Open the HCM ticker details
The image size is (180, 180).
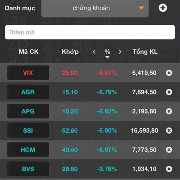(x=28, y=150)
